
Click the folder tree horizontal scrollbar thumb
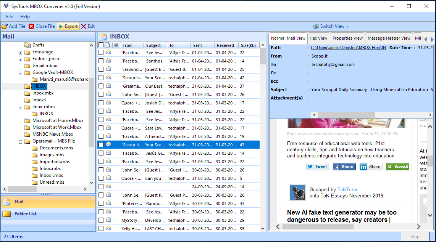point(22,189)
